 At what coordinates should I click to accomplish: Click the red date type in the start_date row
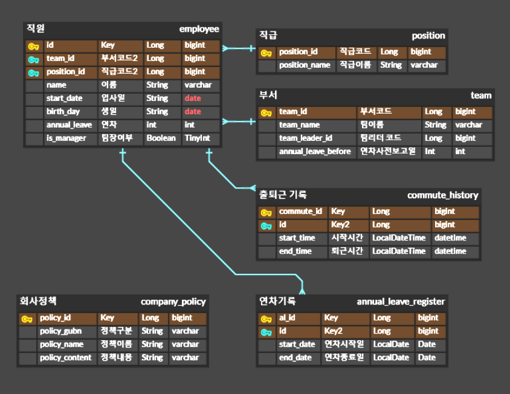193,98
